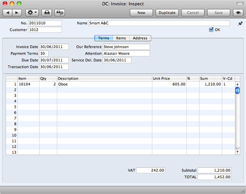Viewport: 246px width, 194px height.
Task: Click the toolbar toggle pill in title bar
Action: [240, 3]
